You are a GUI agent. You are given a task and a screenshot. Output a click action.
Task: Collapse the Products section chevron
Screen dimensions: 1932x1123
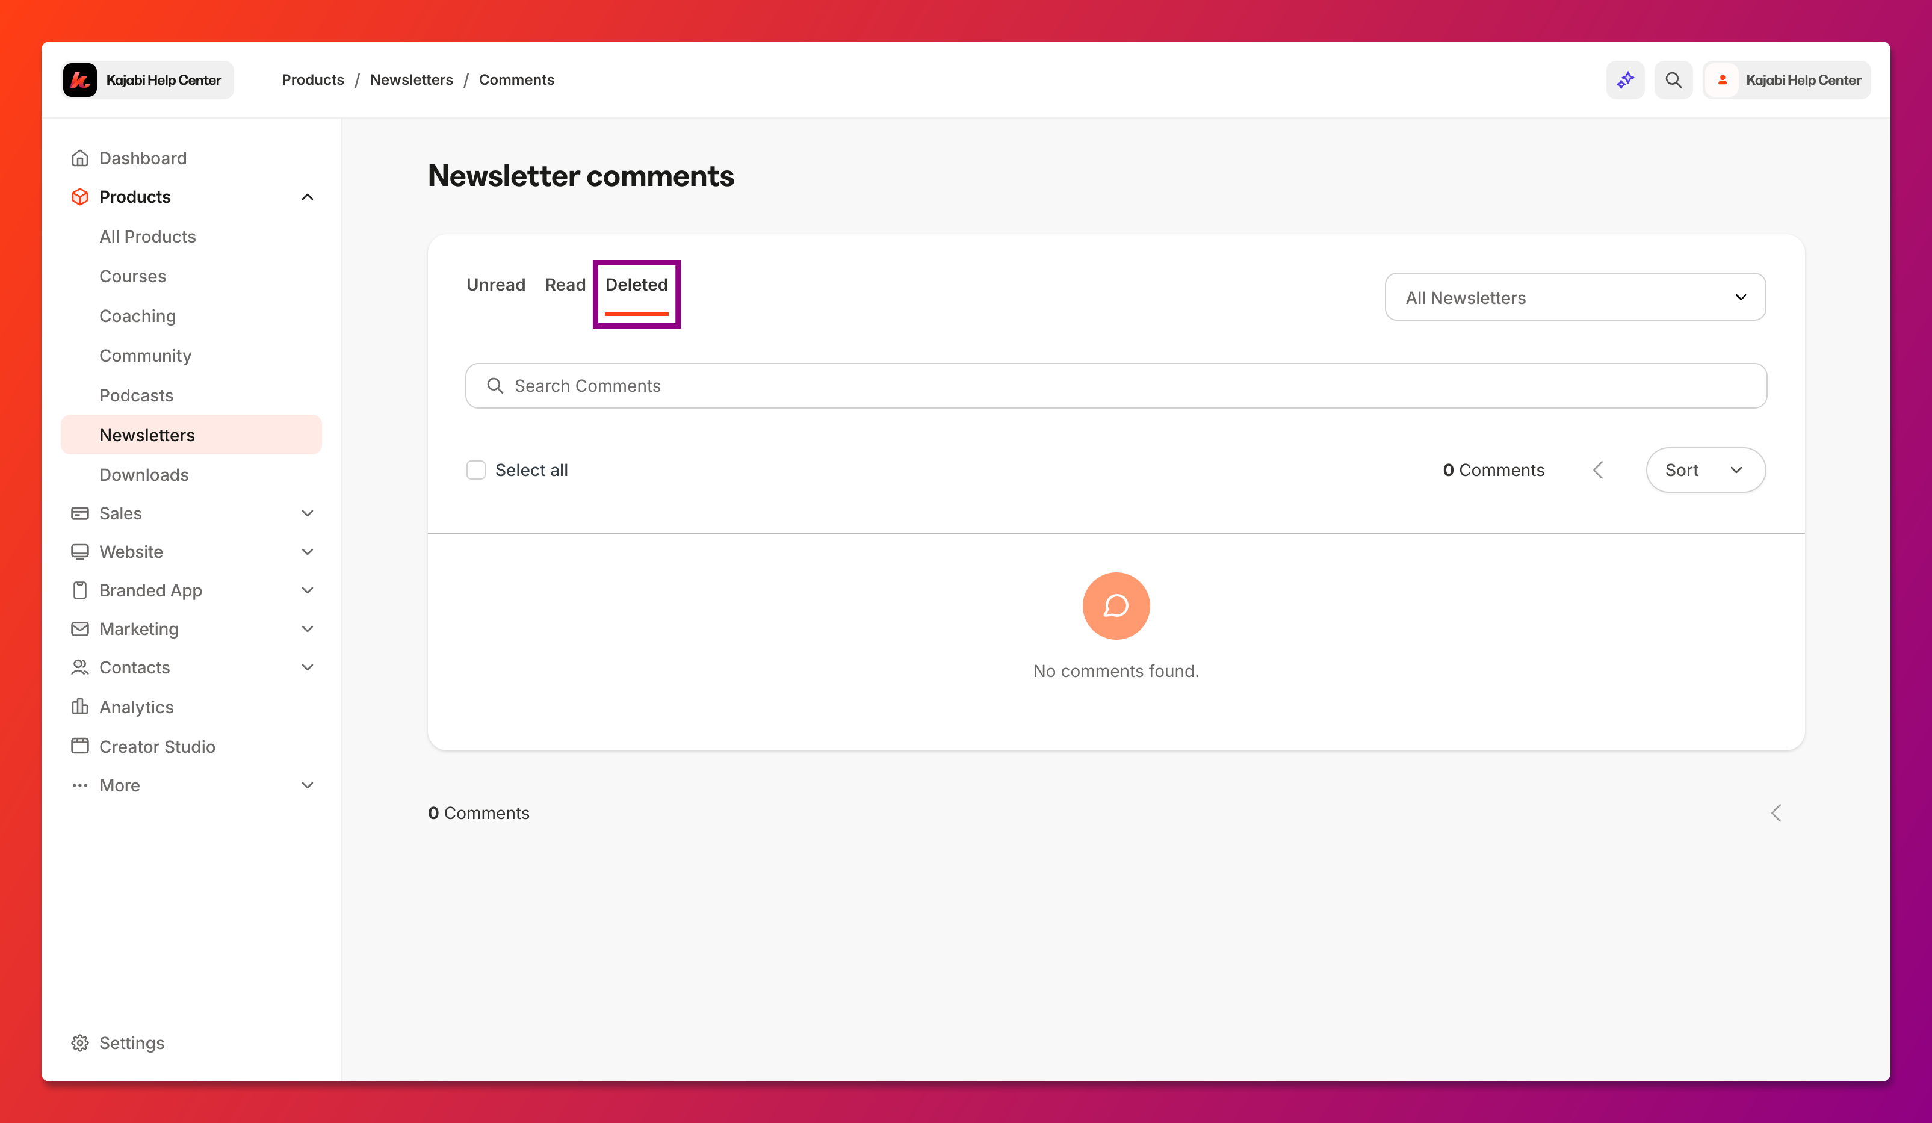click(308, 197)
